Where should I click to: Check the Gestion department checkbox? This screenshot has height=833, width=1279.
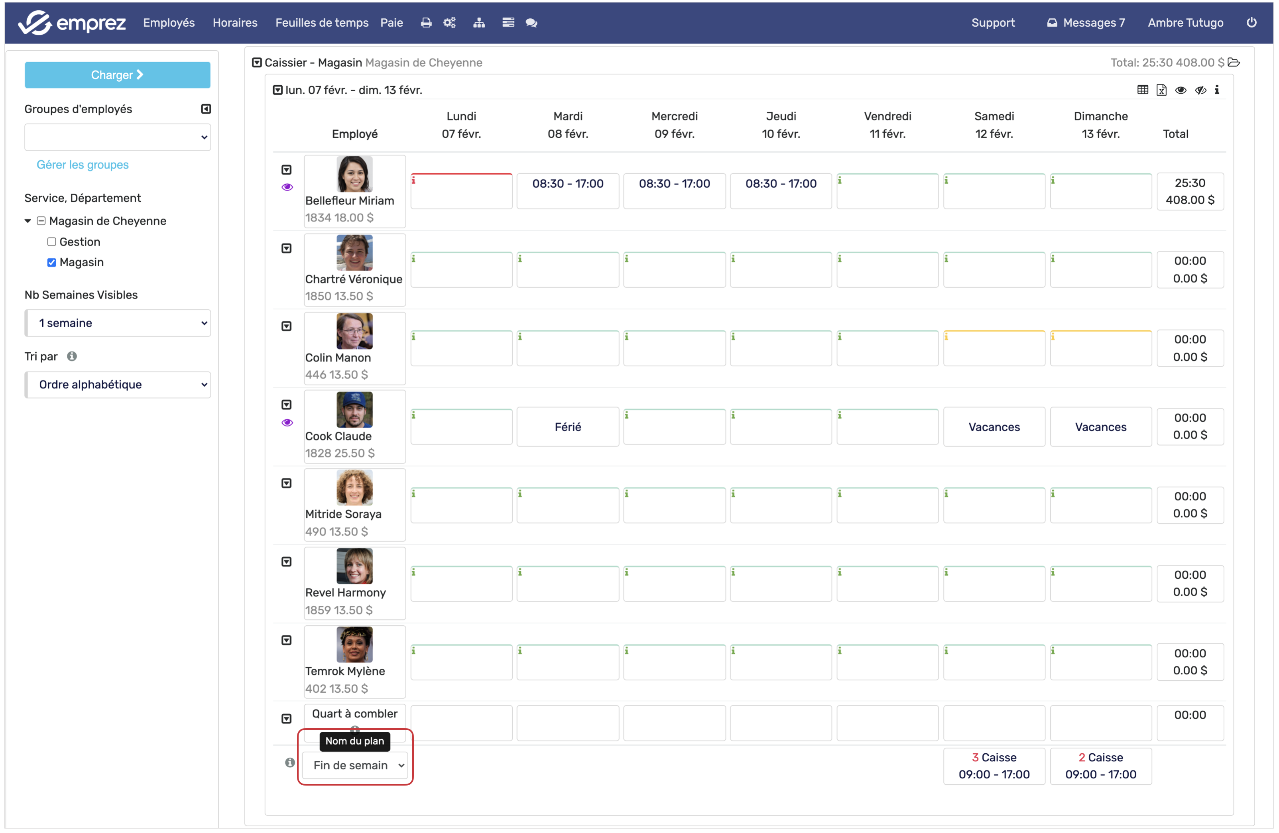(x=51, y=242)
